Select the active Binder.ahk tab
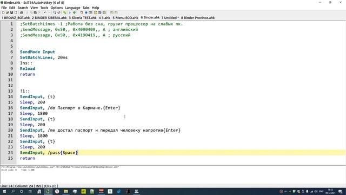 pos(150,17)
